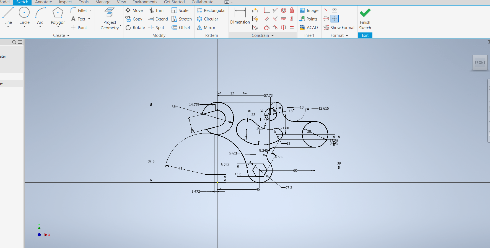The width and height of the screenshot is (490, 248).
Task: Choose the Mirror pattern tool
Action: point(206,28)
